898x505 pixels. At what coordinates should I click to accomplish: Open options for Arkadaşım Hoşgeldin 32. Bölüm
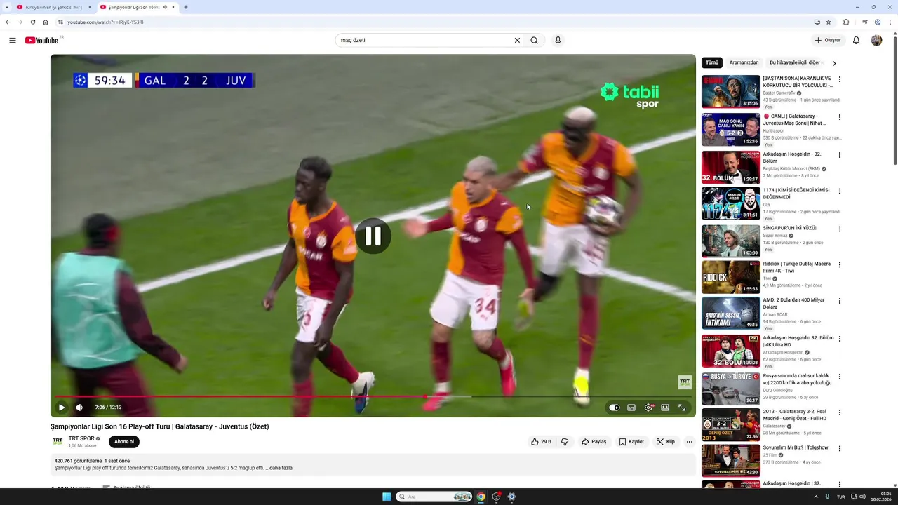pyautogui.click(x=840, y=155)
